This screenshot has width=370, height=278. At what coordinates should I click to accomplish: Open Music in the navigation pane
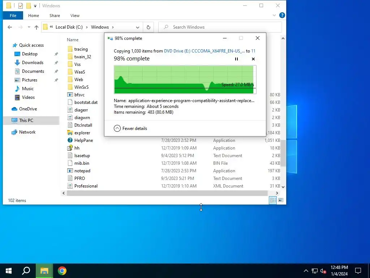point(27,89)
